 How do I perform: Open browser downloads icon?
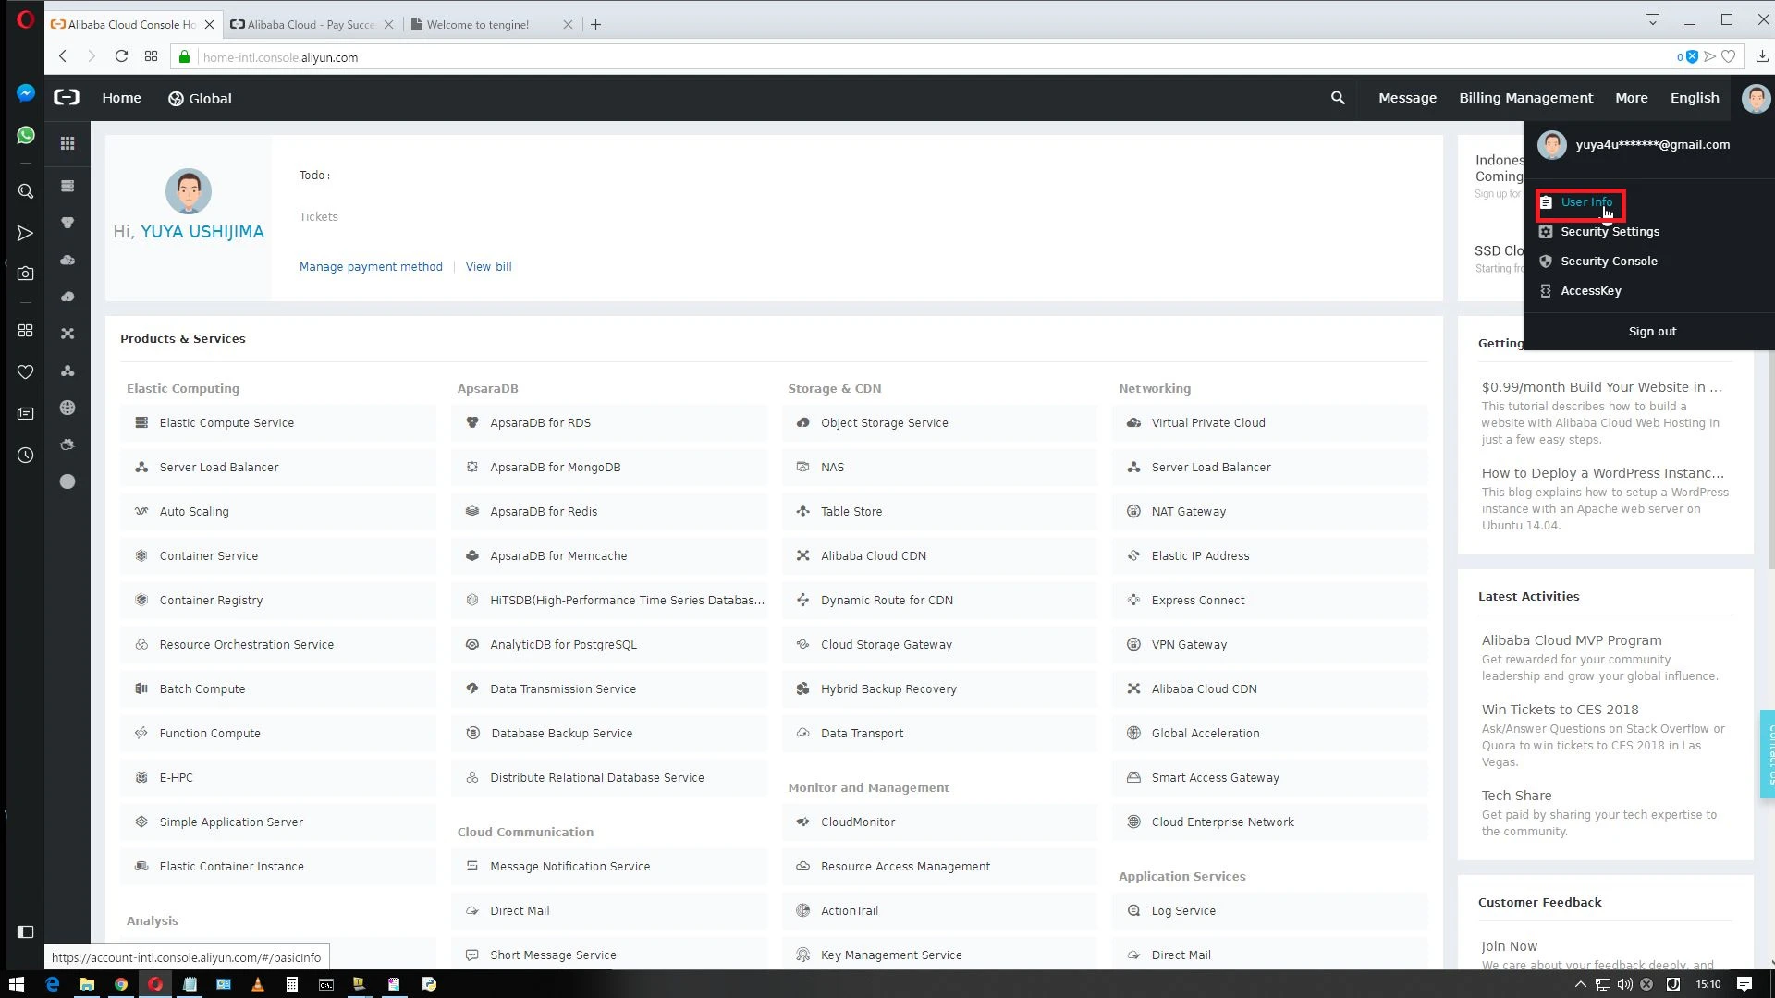click(1762, 56)
